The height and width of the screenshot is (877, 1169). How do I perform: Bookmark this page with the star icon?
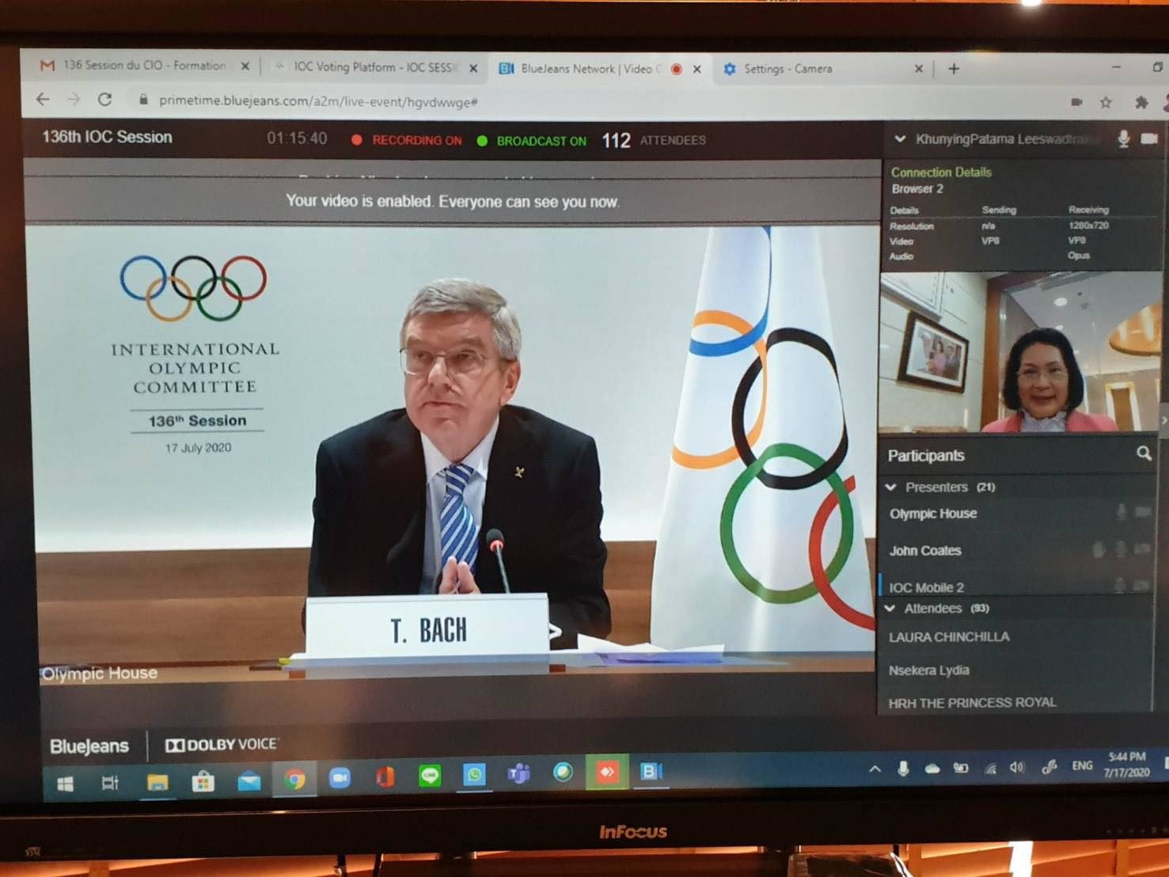click(x=1106, y=102)
